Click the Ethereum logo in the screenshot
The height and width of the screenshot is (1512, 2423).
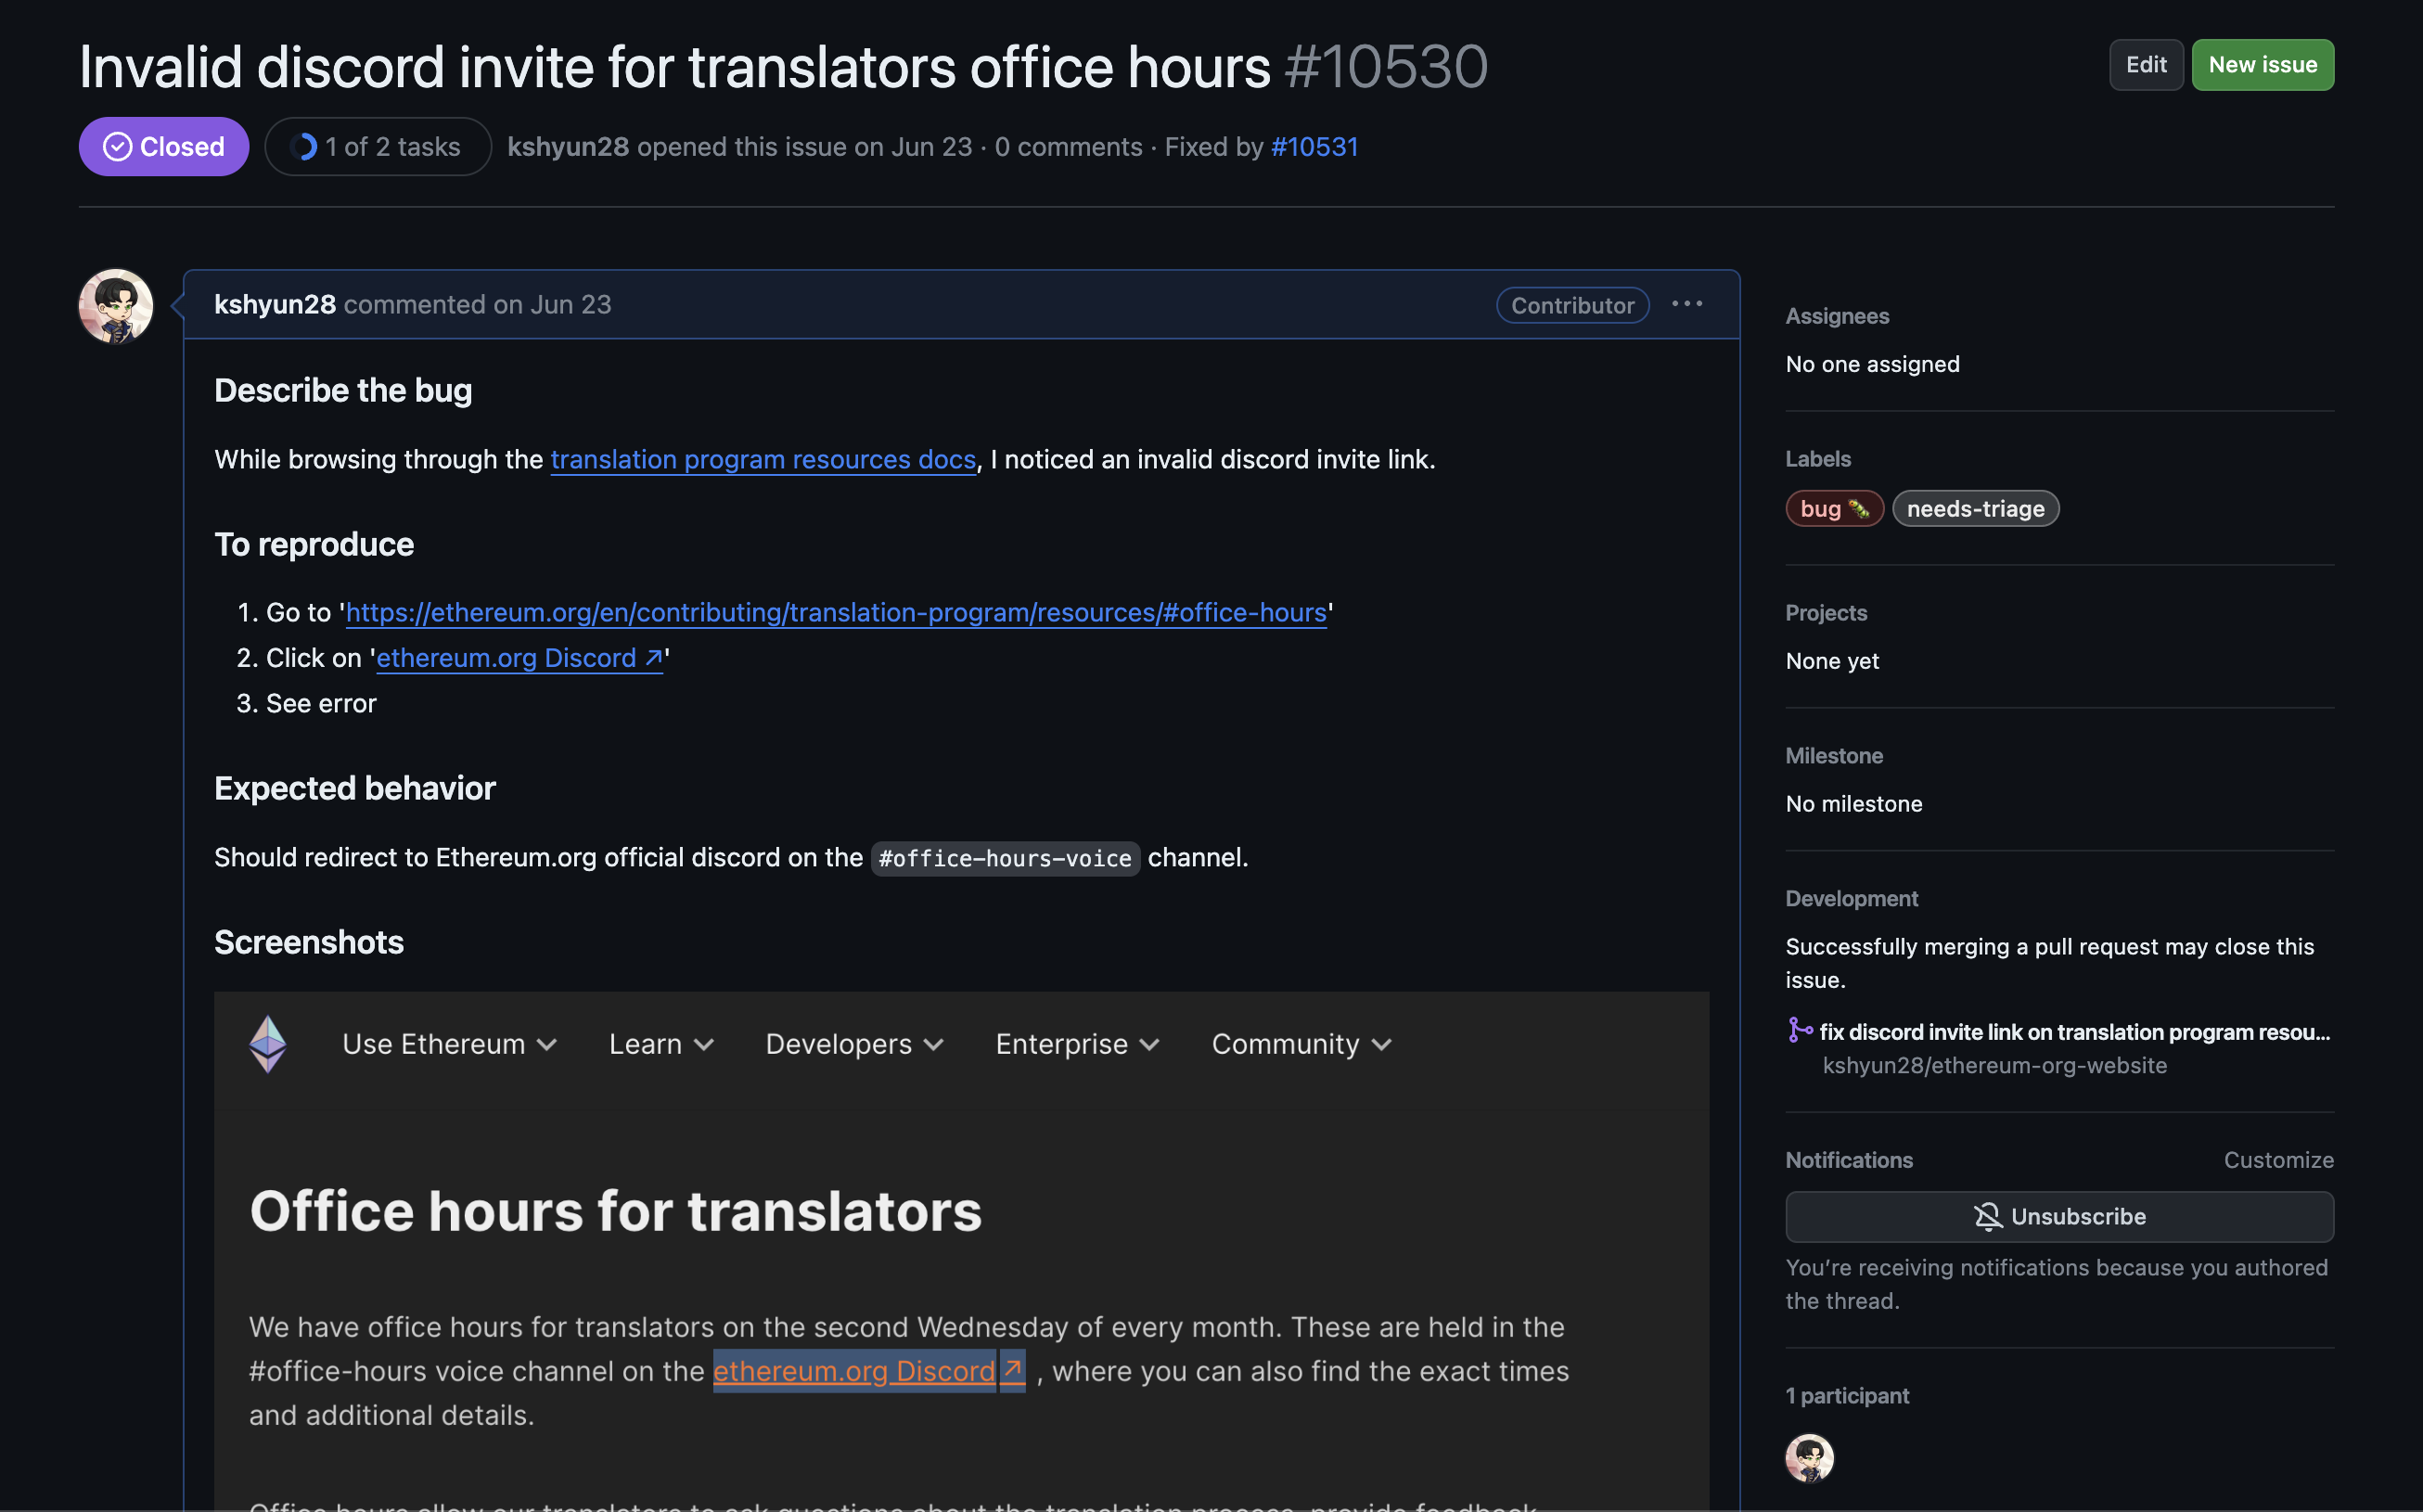(x=268, y=1043)
